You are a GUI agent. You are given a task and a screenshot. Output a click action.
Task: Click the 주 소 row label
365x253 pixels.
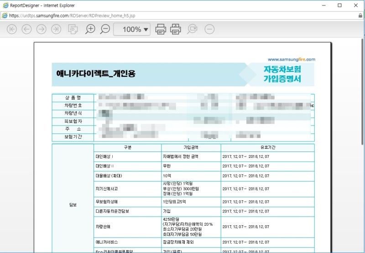coord(73,129)
